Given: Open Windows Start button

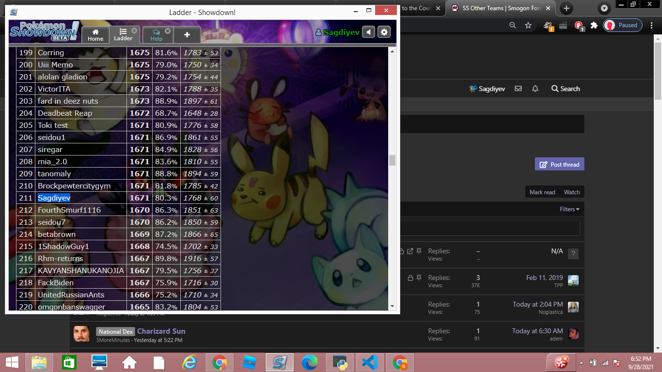Looking at the screenshot, I should click(x=12, y=362).
